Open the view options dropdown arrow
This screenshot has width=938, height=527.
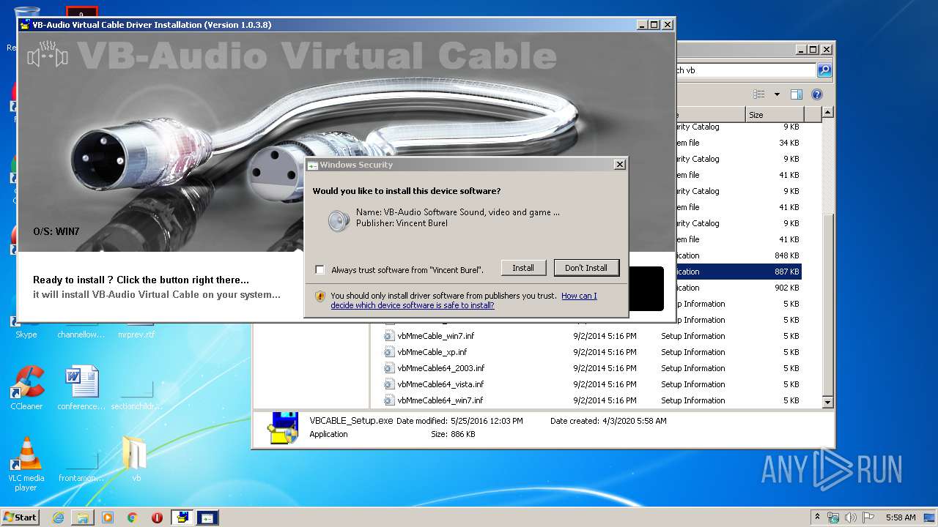click(x=777, y=94)
